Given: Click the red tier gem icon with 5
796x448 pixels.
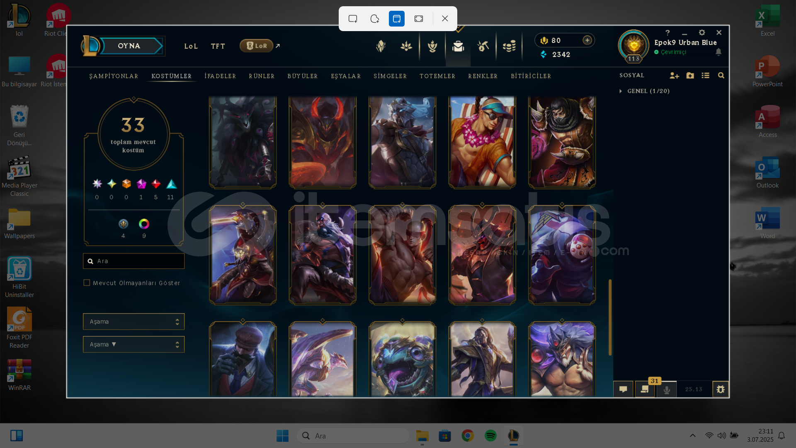Looking at the screenshot, I should [x=156, y=184].
